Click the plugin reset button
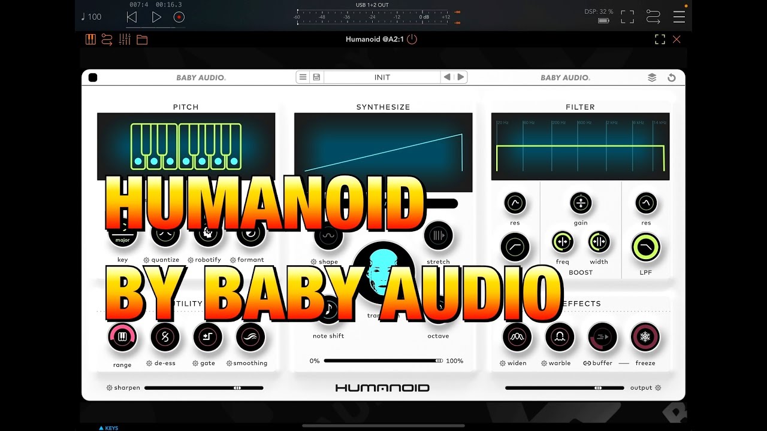Viewport: 767px width, 431px height. click(x=672, y=77)
